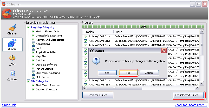Uncheck the first ActiveX/COM Issue row
The height and width of the screenshot is (108, 209).
pos(86,37)
